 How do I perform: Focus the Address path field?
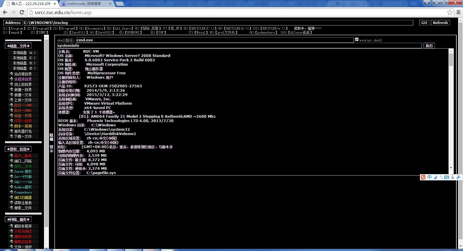218,23
